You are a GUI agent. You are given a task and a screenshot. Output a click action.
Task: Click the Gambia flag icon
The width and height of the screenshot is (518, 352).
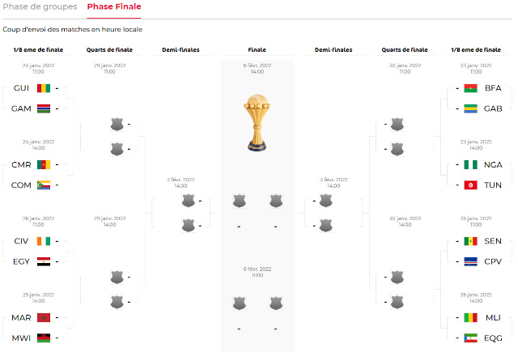click(43, 108)
